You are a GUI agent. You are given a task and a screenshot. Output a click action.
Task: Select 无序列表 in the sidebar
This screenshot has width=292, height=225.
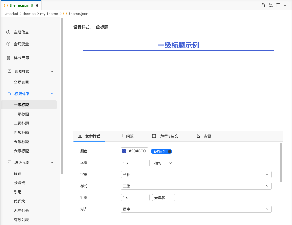(29, 211)
